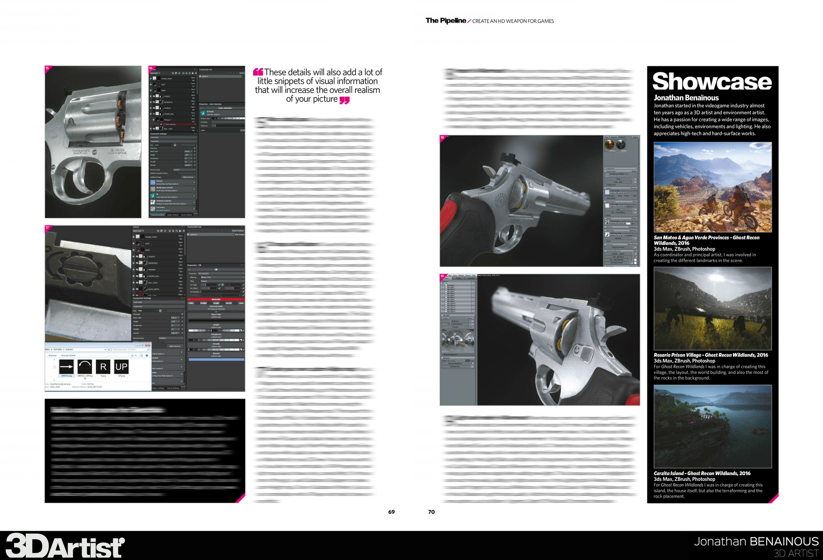Click the Height uniform color slider
823x560 pixels.
(x=214, y=330)
